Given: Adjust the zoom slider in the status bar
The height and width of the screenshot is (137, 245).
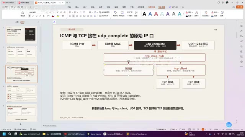Looking at the screenshot, I should point(233,129).
